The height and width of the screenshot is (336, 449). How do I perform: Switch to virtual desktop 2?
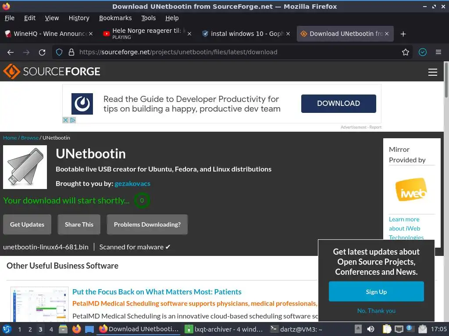point(30,329)
